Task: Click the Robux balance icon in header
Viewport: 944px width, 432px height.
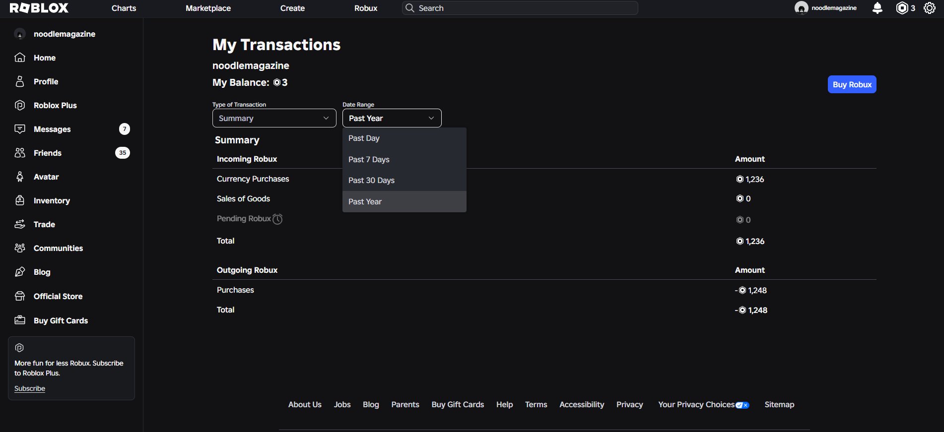Action: tap(902, 8)
